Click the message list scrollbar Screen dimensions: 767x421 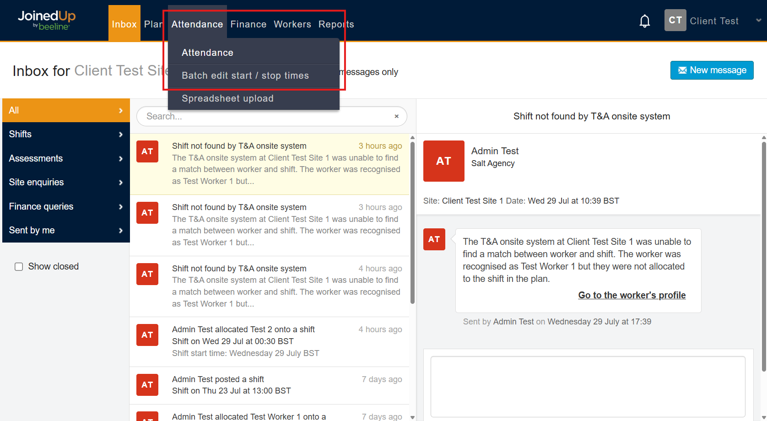pyautogui.click(x=412, y=223)
